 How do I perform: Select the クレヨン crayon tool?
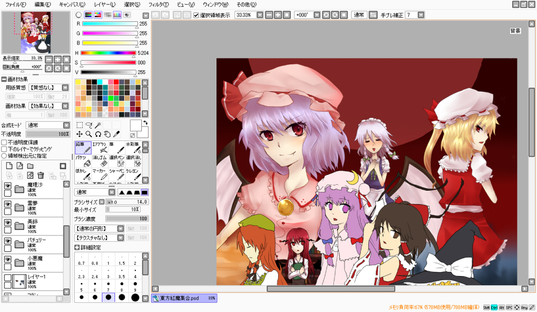point(133,174)
